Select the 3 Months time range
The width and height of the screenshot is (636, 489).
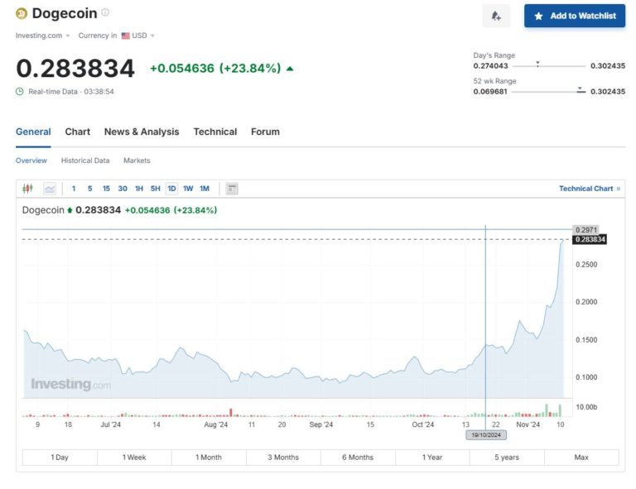(x=283, y=458)
